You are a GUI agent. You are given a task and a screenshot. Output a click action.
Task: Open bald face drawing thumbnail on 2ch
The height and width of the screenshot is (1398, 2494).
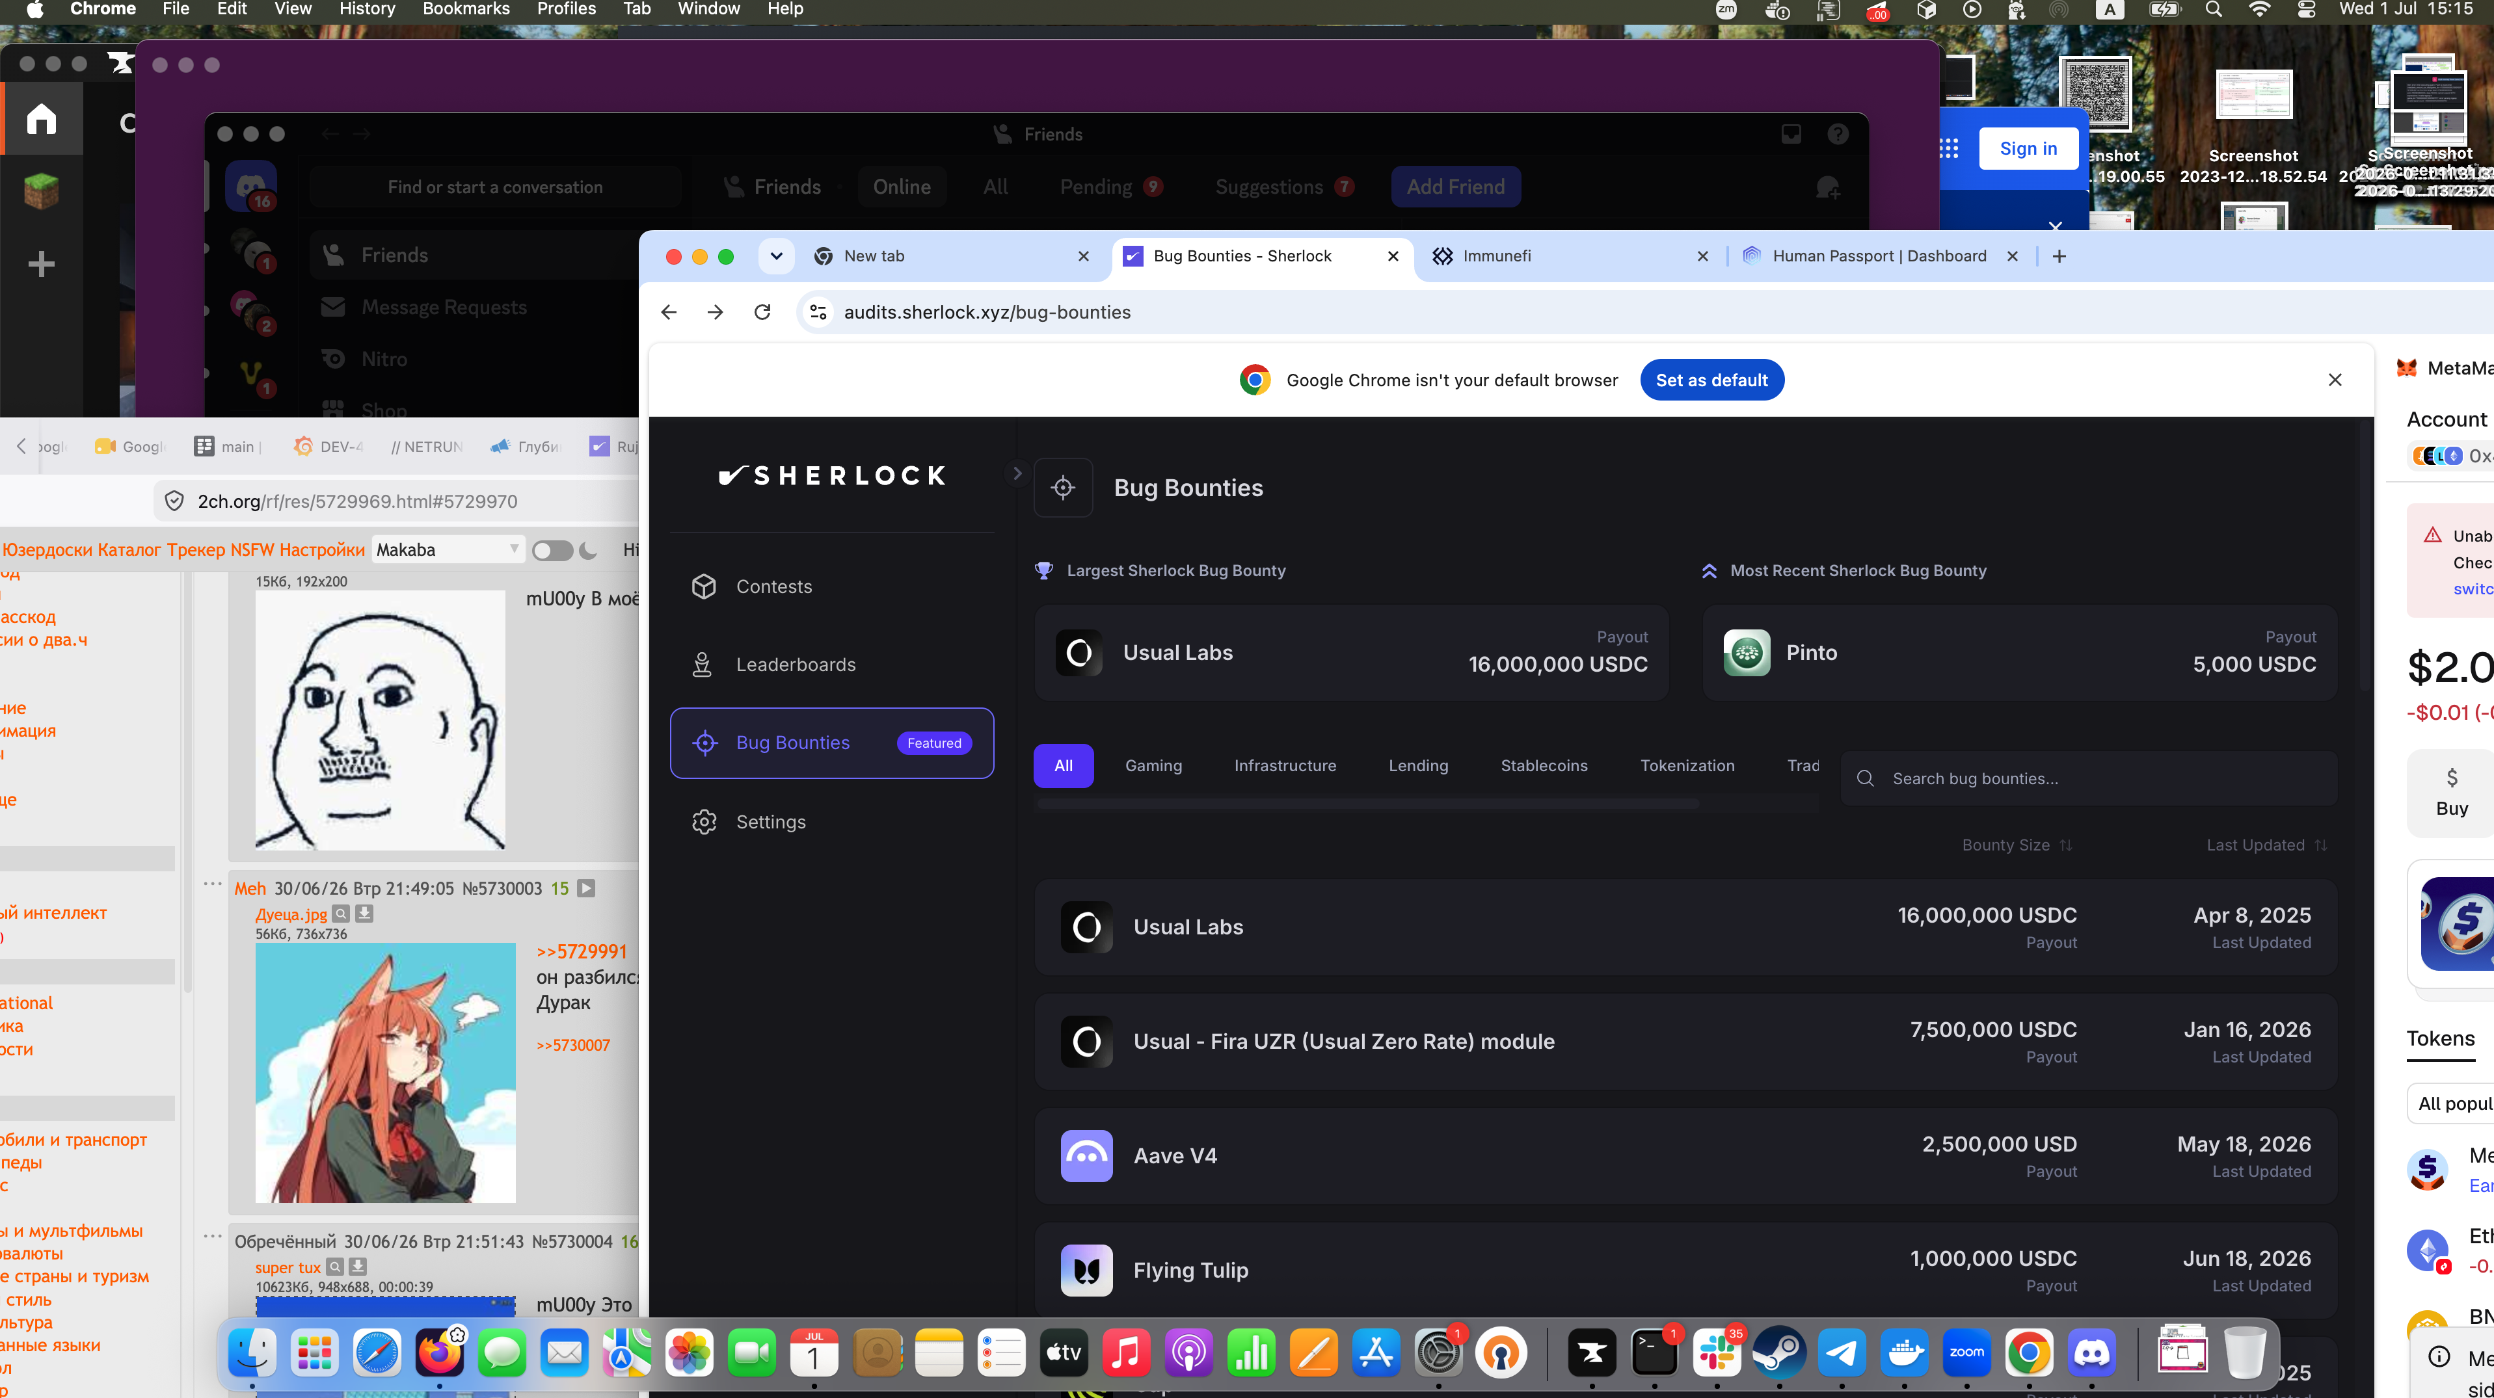pos(379,720)
